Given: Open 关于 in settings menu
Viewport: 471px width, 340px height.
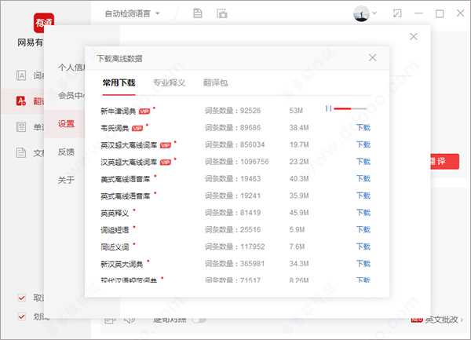Looking at the screenshot, I should tap(66, 181).
